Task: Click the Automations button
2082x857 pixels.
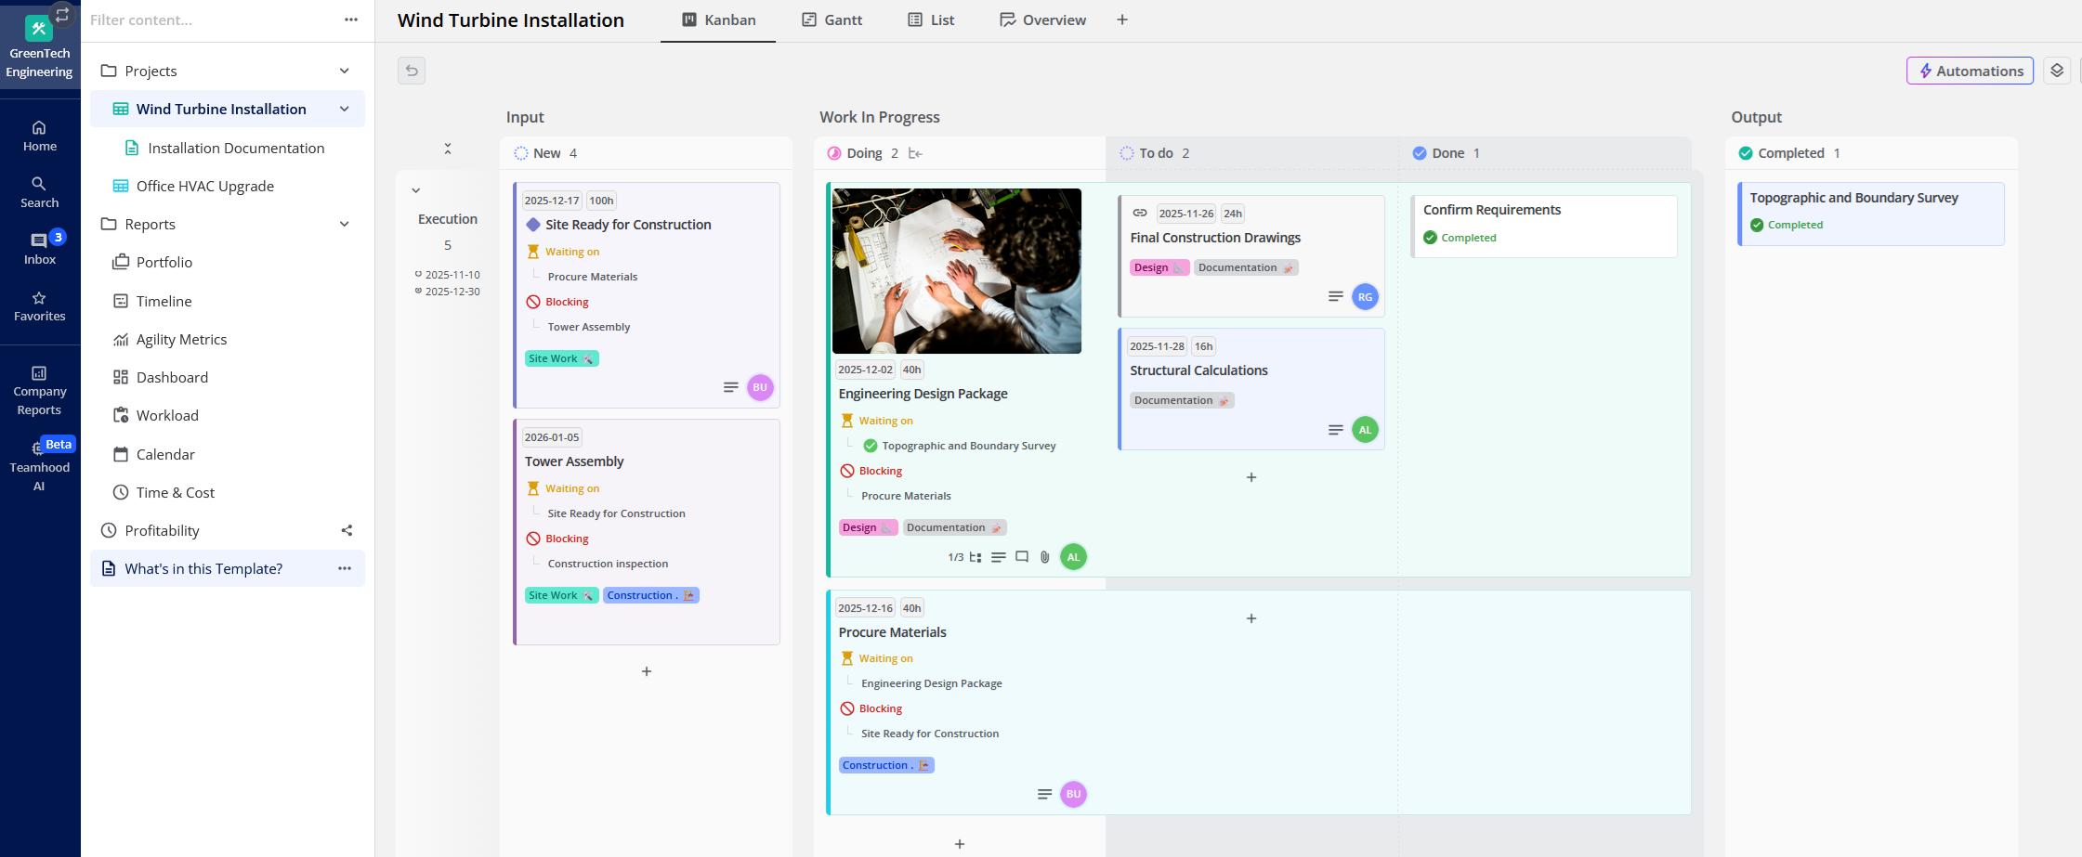Action: pyautogui.click(x=1970, y=70)
